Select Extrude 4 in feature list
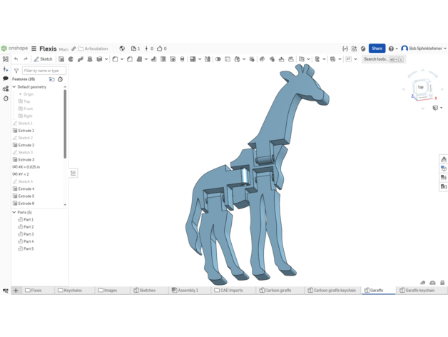 click(x=26, y=188)
